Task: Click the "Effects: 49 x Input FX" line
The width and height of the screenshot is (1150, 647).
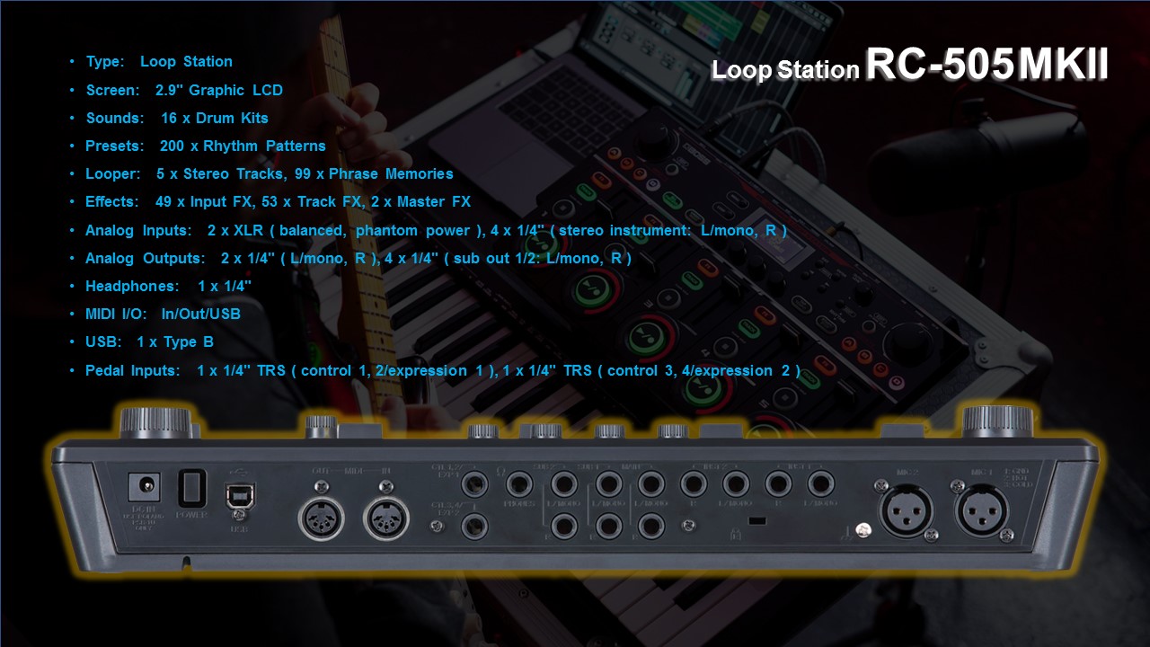Action: pos(279,201)
